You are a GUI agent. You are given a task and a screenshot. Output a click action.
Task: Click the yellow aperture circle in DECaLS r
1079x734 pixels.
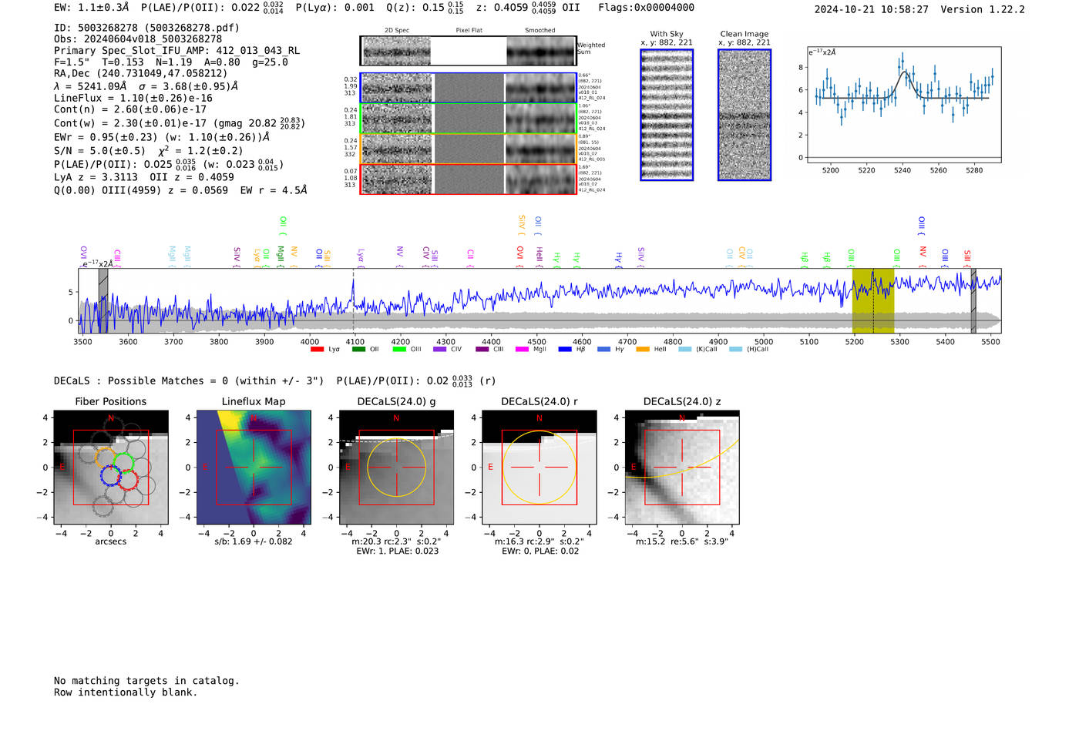[x=539, y=468]
